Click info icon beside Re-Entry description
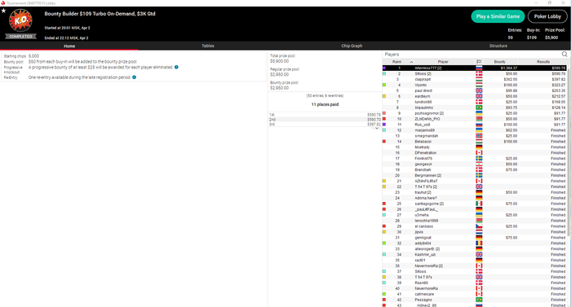 click(x=134, y=77)
